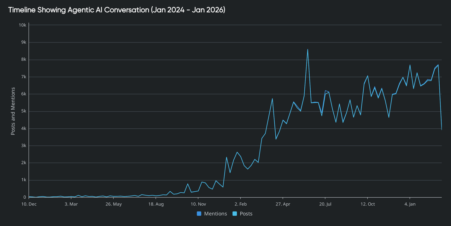The width and height of the screenshot is (451, 226).
Task: Click the 10. Nov x-axis label
Action: click(x=199, y=204)
